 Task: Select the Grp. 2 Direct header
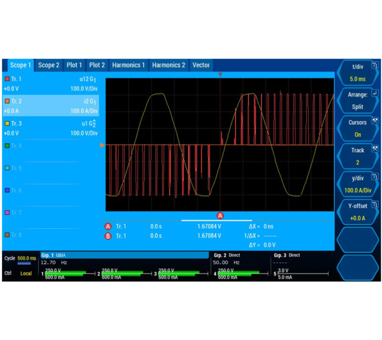pos(227,255)
